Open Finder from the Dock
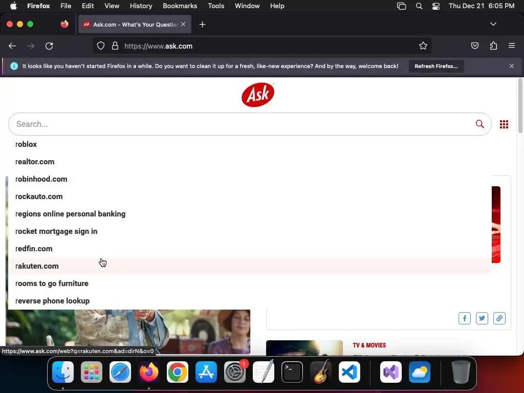Viewport: 524px width, 393px height. click(x=63, y=372)
